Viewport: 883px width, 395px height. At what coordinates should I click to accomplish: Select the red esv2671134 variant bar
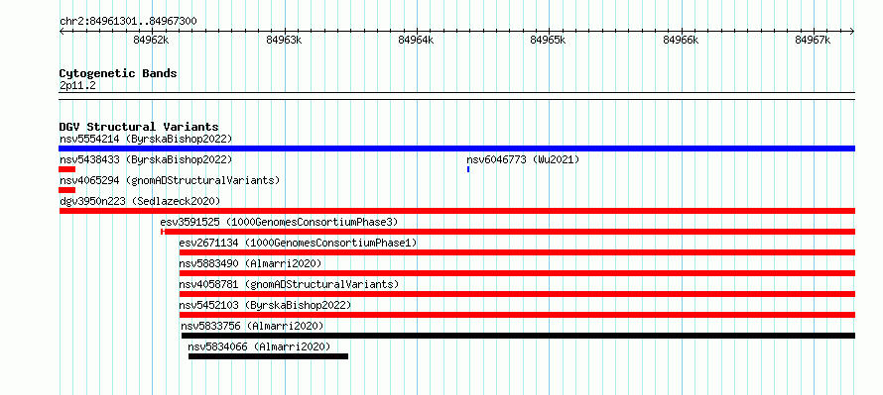pyautogui.click(x=517, y=252)
